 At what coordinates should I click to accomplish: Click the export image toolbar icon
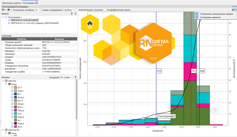coord(8,10)
